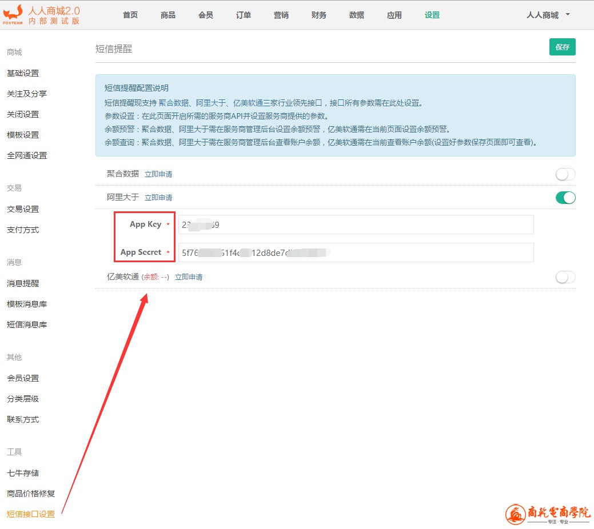Screen dimensions: 594x529
Task: Open 分类层级 in the sidebar
Action: (x=23, y=399)
